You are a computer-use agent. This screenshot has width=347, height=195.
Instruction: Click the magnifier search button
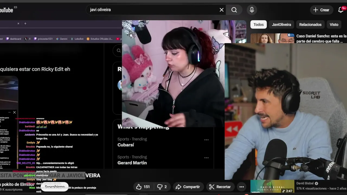tap(234, 10)
